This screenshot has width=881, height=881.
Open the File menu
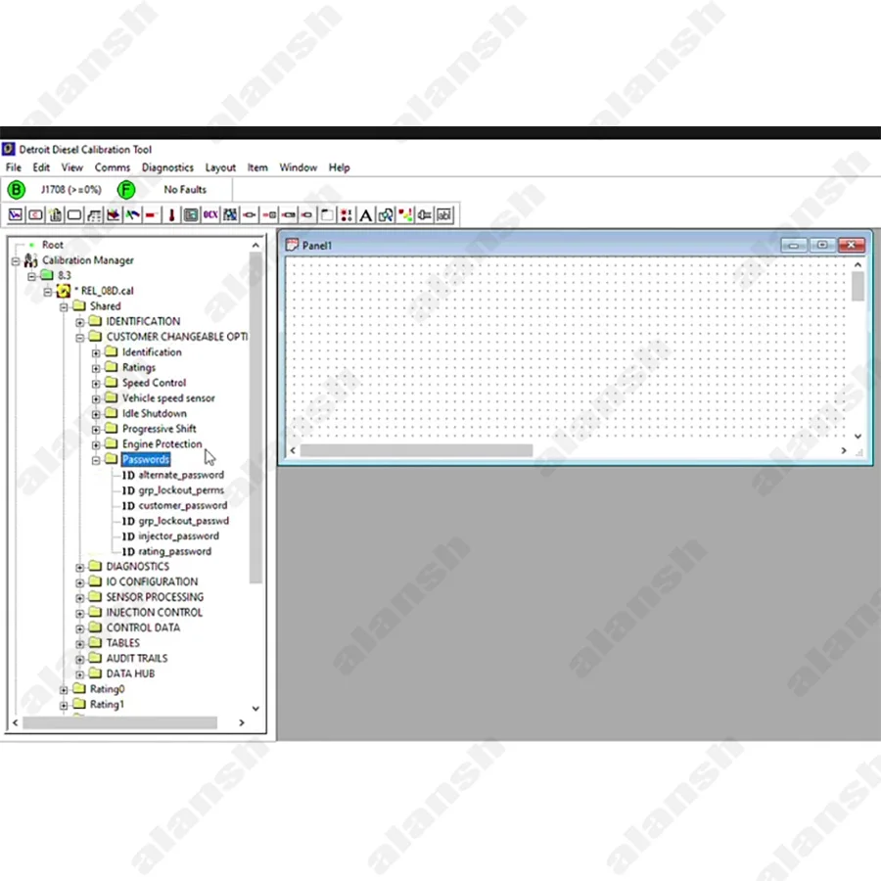(14, 167)
